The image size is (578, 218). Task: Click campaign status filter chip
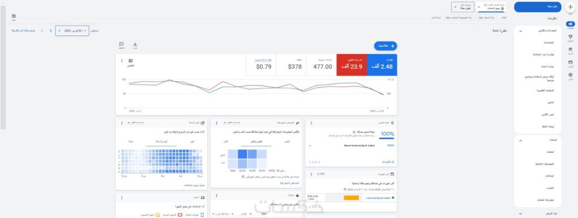coord(487,17)
